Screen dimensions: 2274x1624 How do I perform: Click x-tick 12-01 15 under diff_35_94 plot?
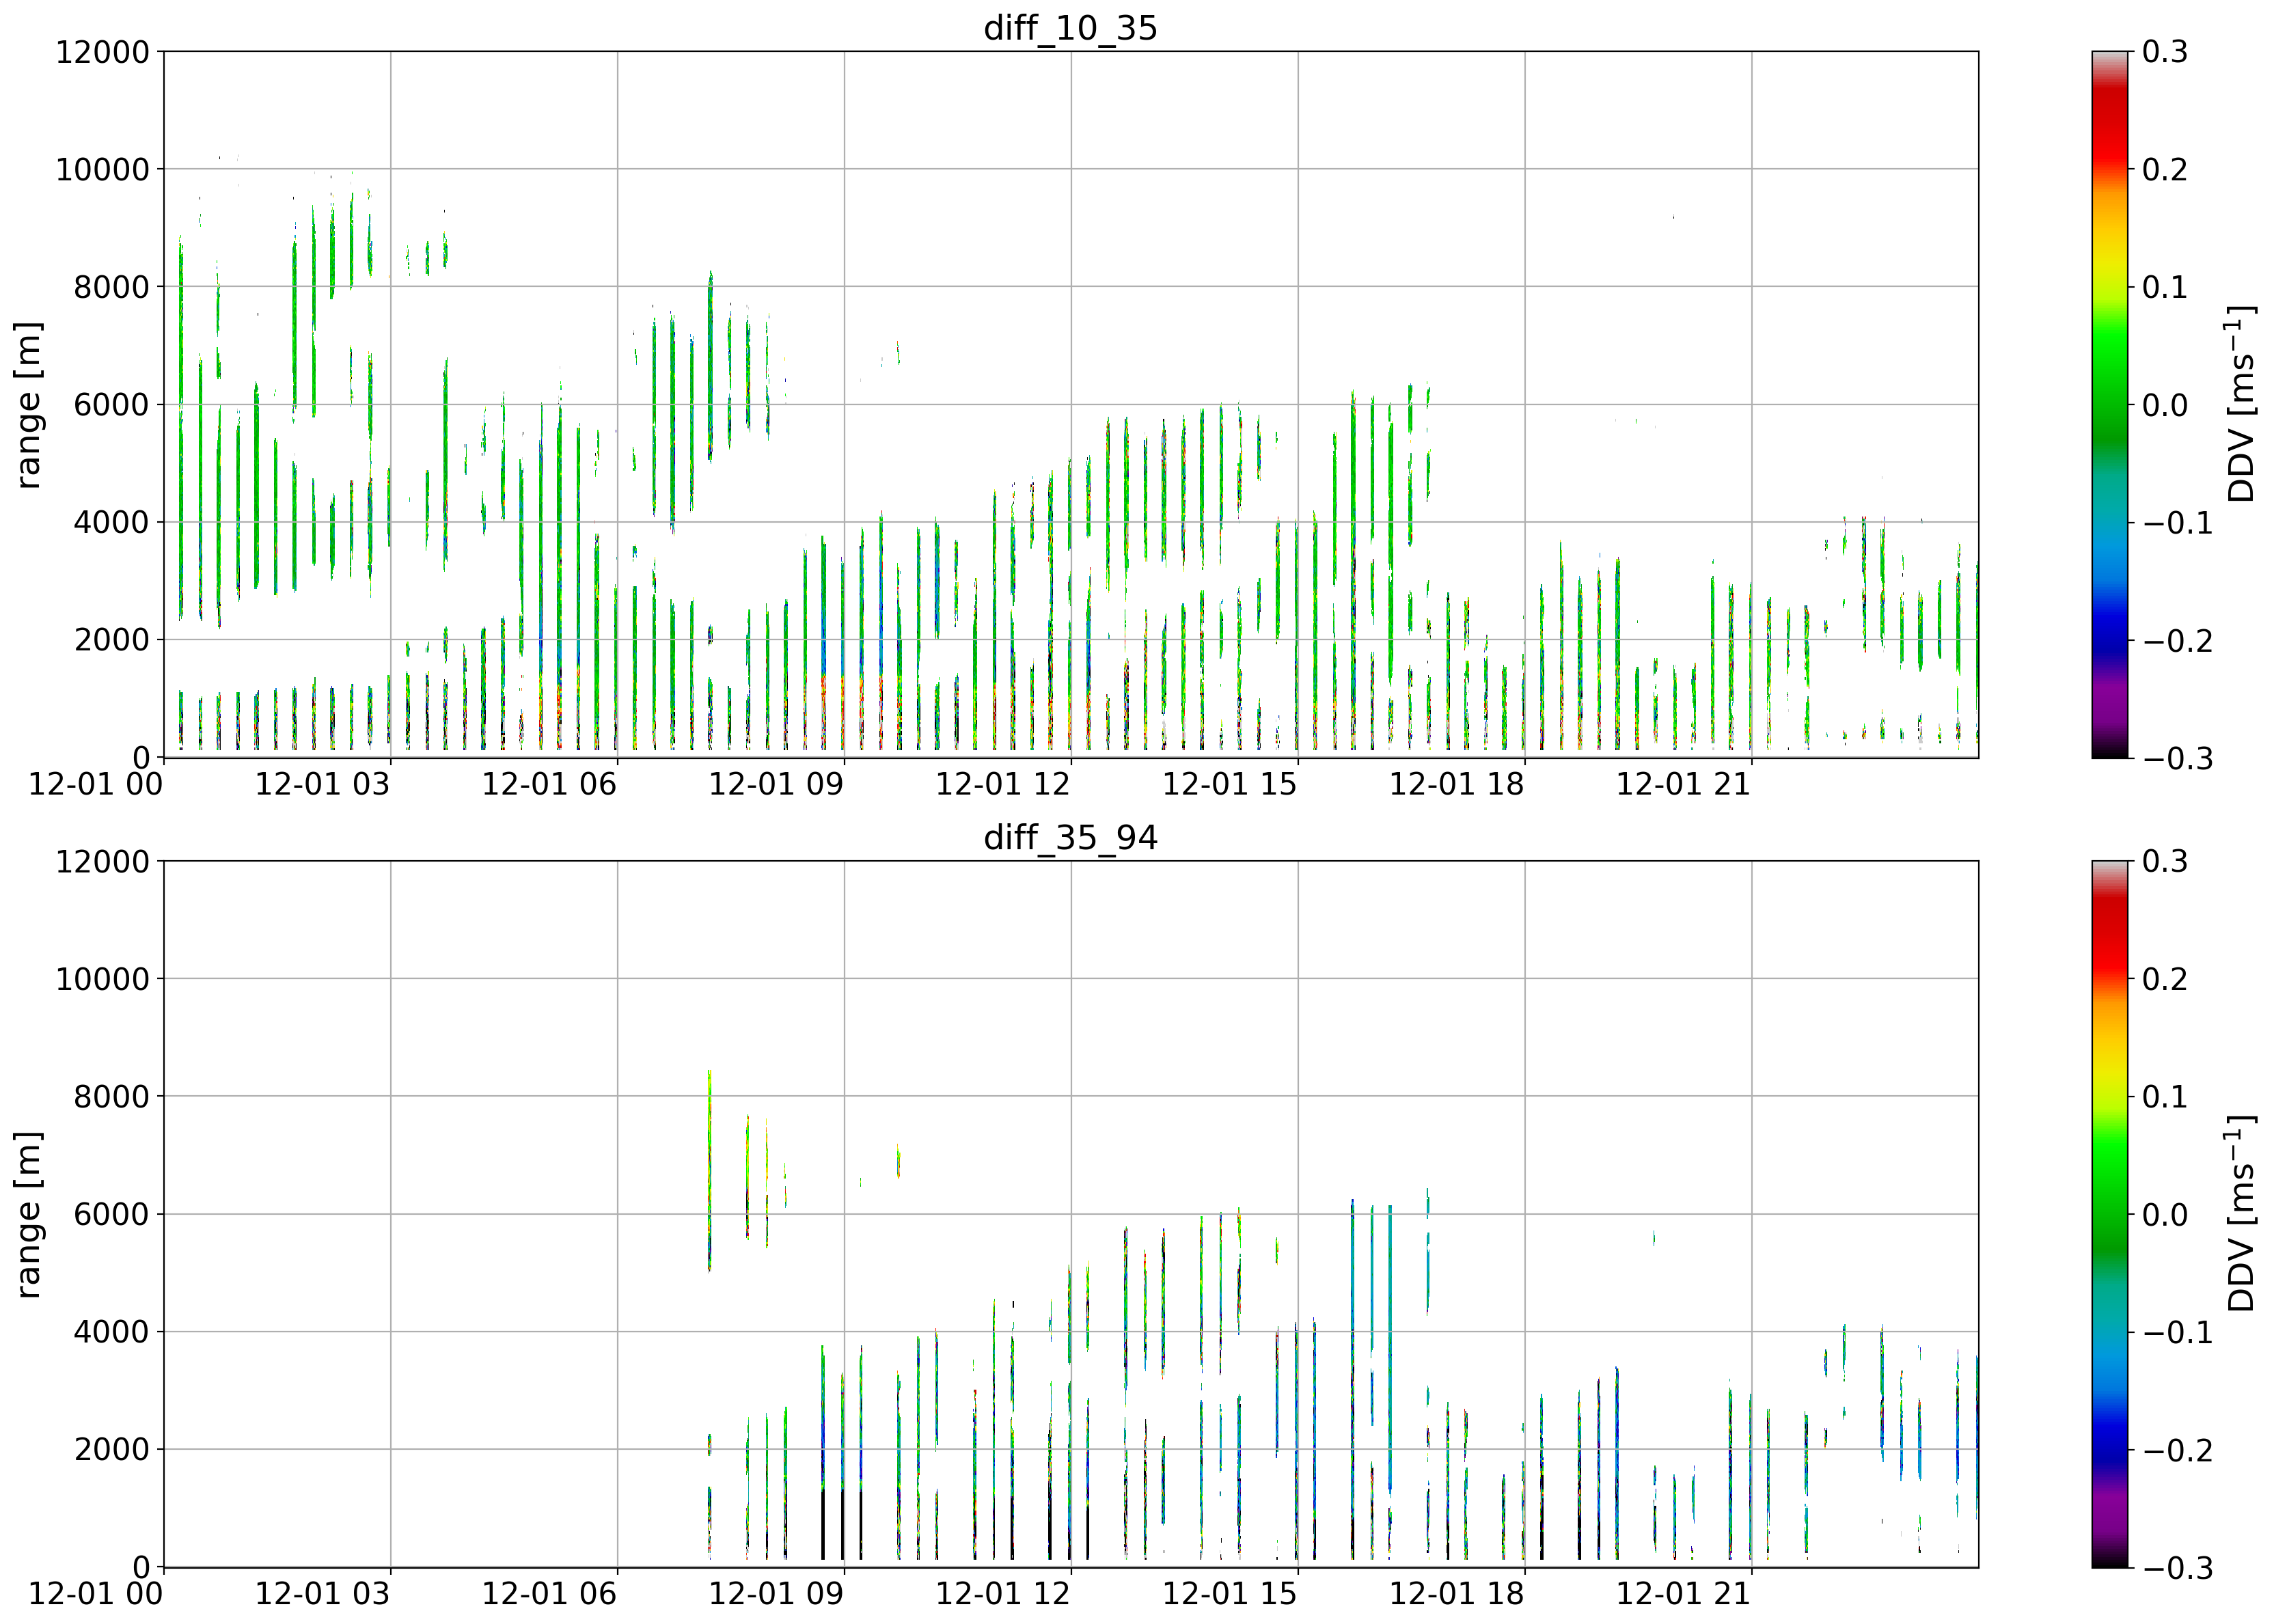coord(1230,1593)
